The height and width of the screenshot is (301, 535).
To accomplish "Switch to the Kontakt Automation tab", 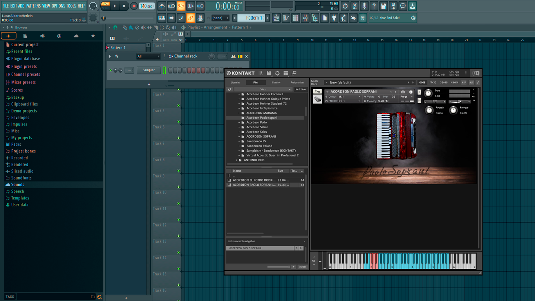I will tap(297, 82).
